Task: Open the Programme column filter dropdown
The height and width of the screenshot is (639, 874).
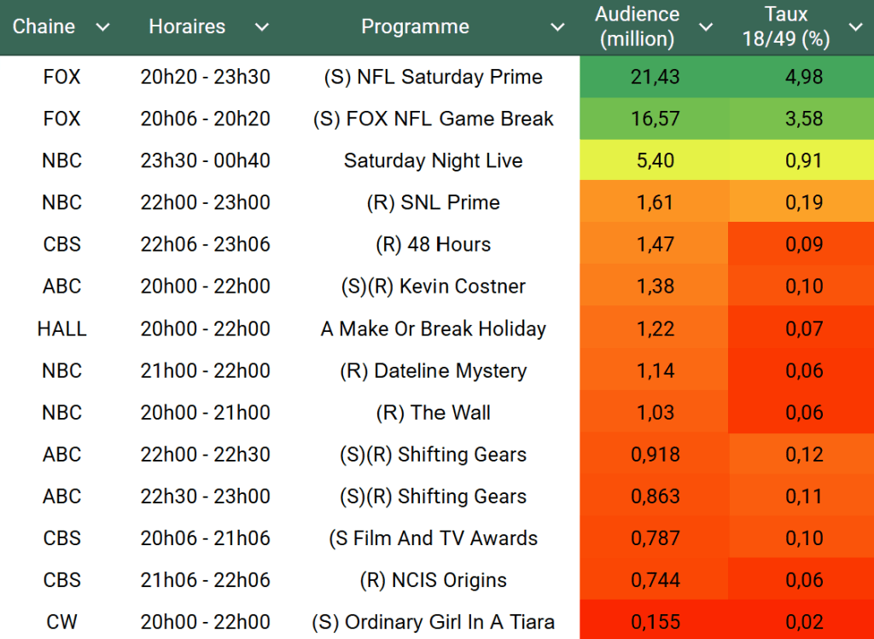Action: (x=557, y=27)
